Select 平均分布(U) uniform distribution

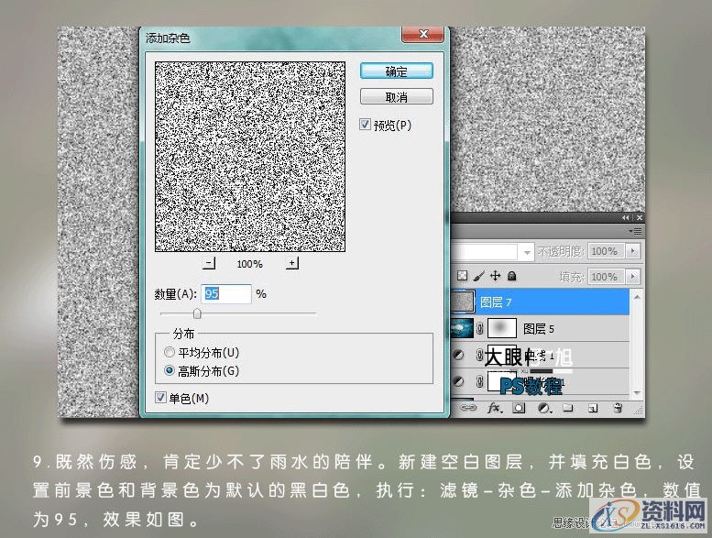coord(169,352)
